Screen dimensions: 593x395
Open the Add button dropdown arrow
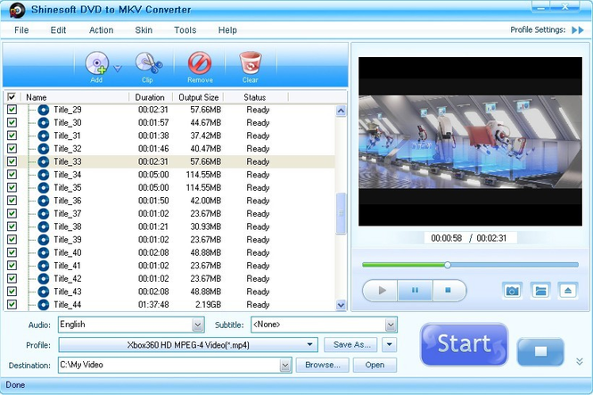click(x=118, y=69)
